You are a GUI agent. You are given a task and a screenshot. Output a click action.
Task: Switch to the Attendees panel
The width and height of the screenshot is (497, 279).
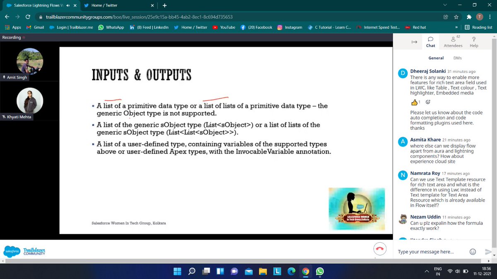(x=453, y=41)
